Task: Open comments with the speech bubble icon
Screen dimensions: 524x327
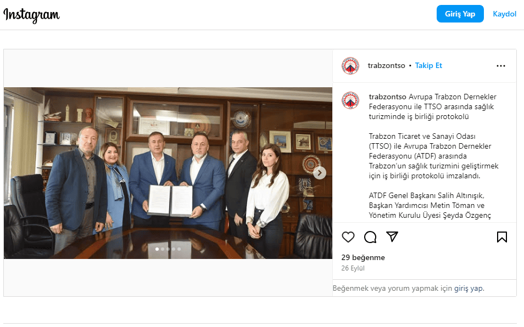Action: click(x=370, y=237)
